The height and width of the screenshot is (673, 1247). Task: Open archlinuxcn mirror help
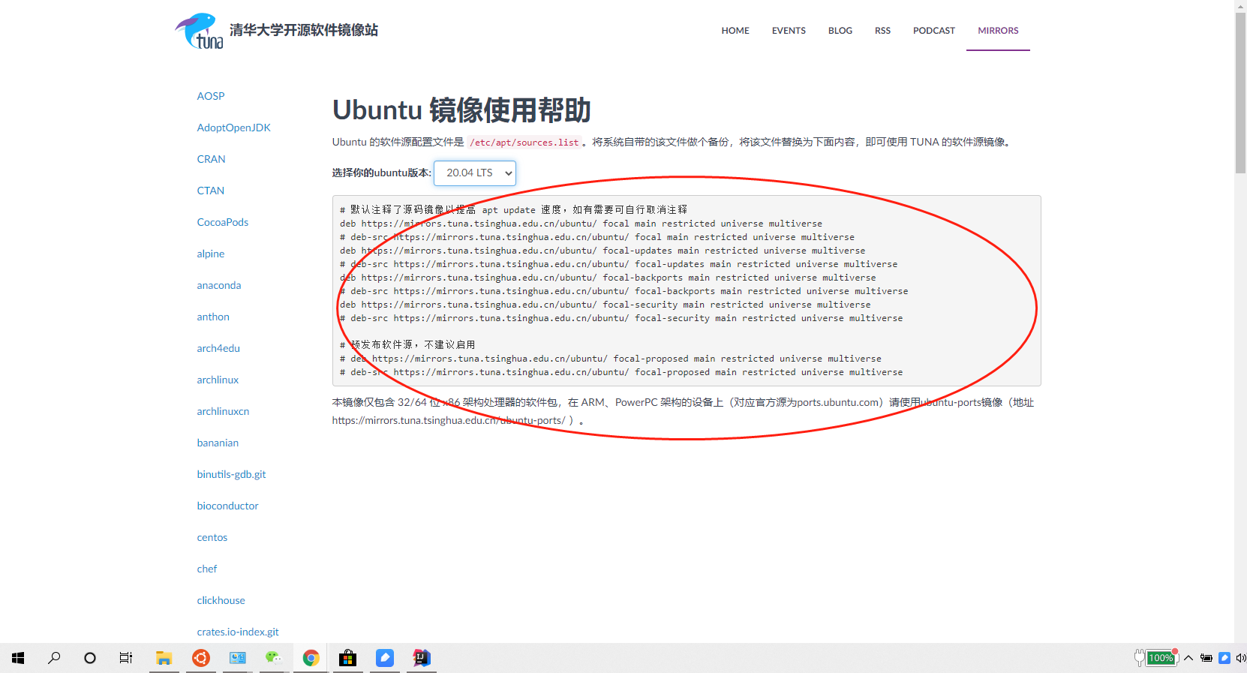pyautogui.click(x=223, y=411)
